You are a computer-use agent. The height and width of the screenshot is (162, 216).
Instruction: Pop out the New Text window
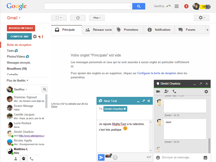[x=144, y=101]
